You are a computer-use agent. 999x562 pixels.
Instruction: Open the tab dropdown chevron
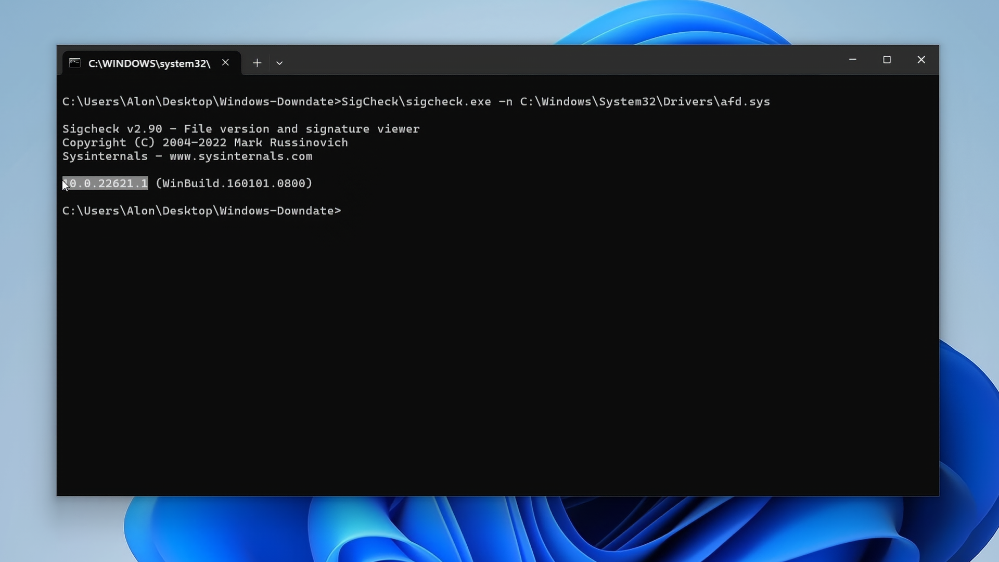(279, 63)
